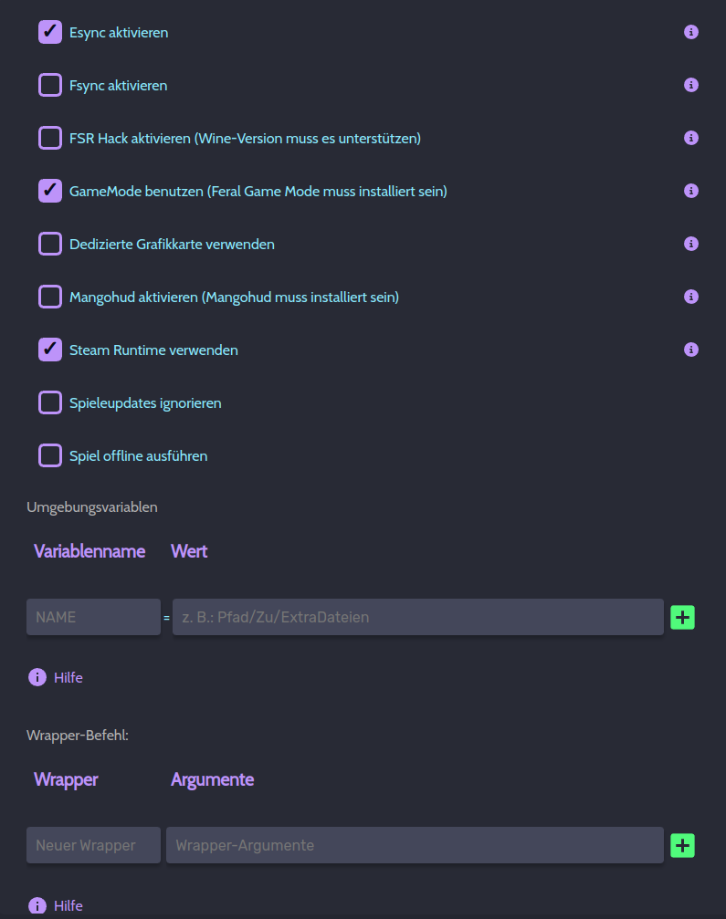Tick Spiel offline ausführen checkbox
The height and width of the screenshot is (919, 726).
pos(50,455)
